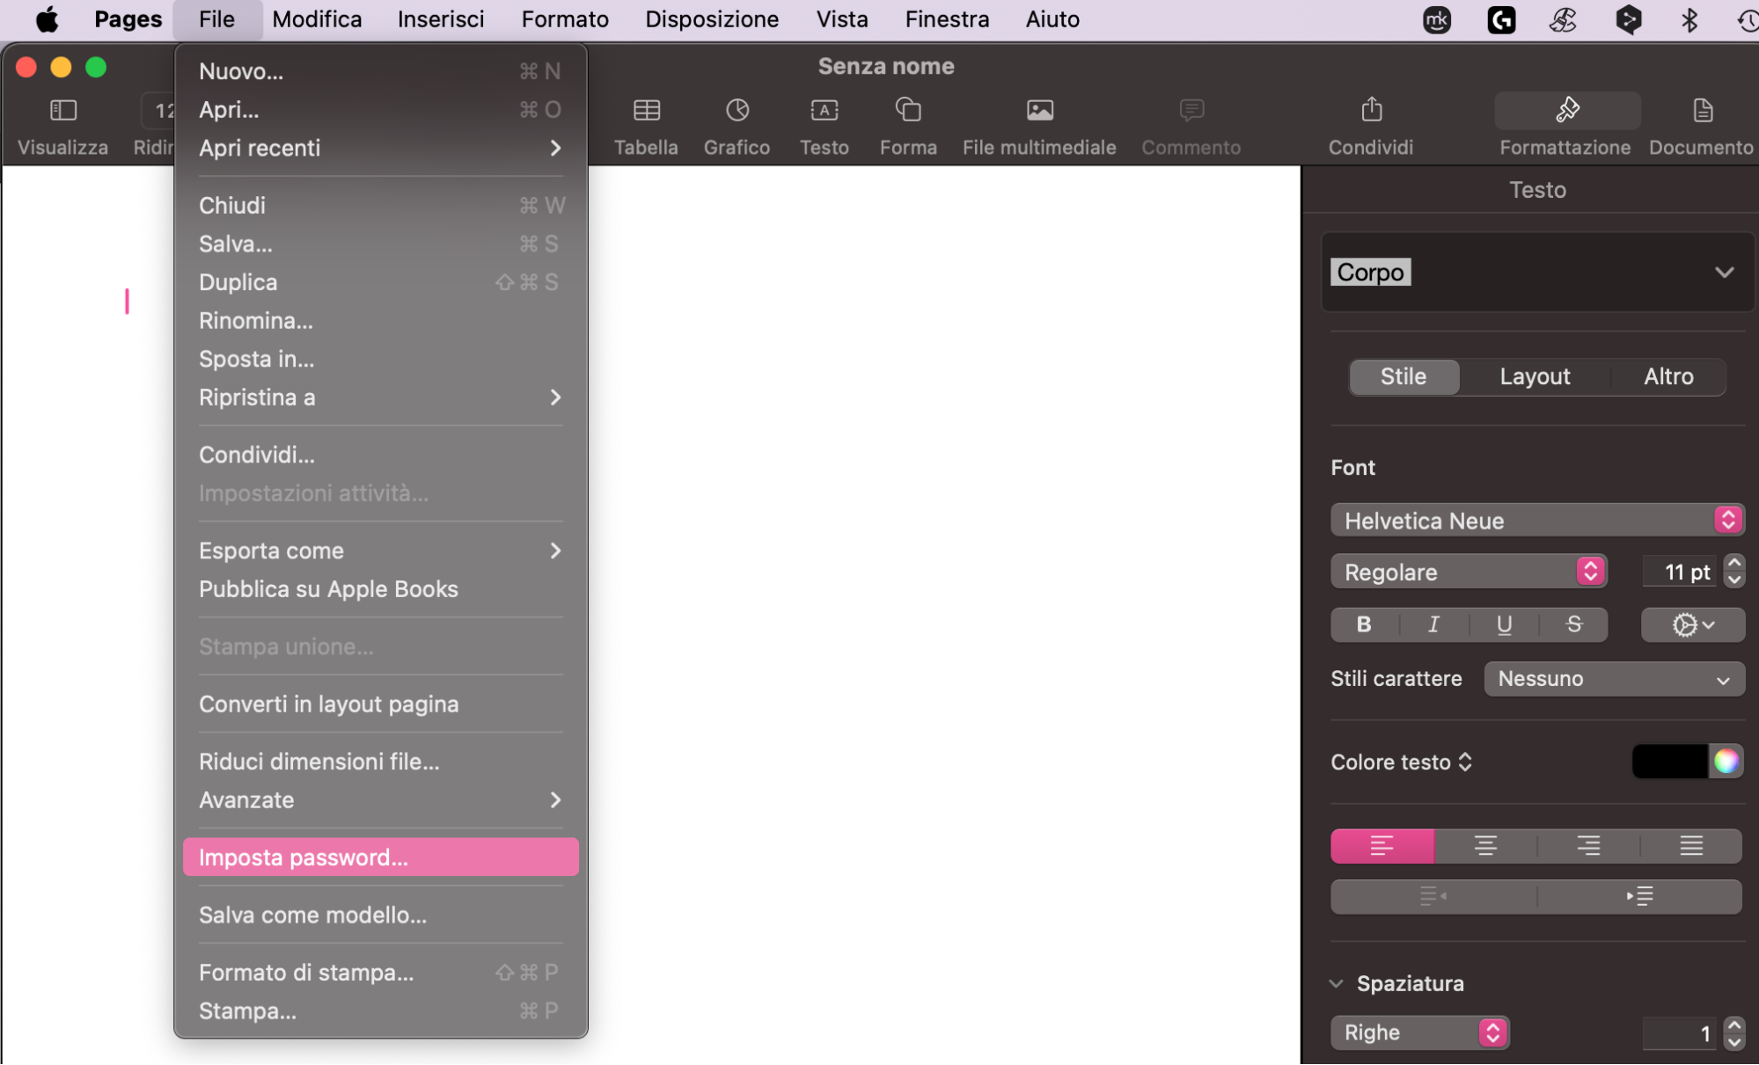Click the Time Machine menu bar icon
This screenshot has width=1759, height=1065.
[x=1748, y=19]
